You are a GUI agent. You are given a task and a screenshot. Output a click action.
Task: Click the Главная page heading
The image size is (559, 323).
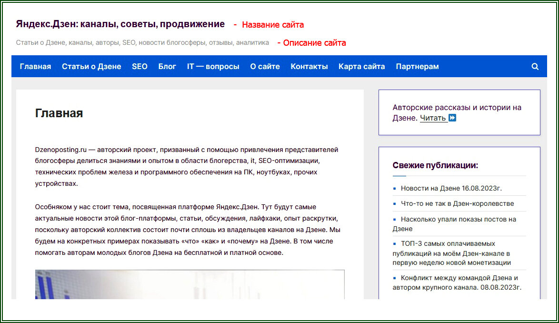pyautogui.click(x=59, y=113)
